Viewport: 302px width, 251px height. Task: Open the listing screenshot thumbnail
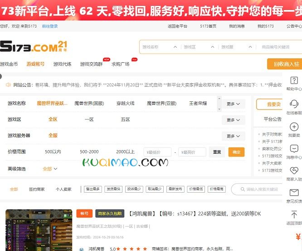click(39, 230)
